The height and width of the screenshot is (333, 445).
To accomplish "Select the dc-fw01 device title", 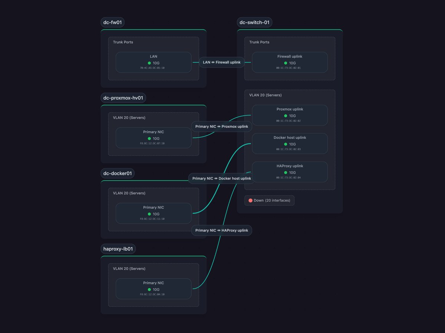I will pos(113,23).
